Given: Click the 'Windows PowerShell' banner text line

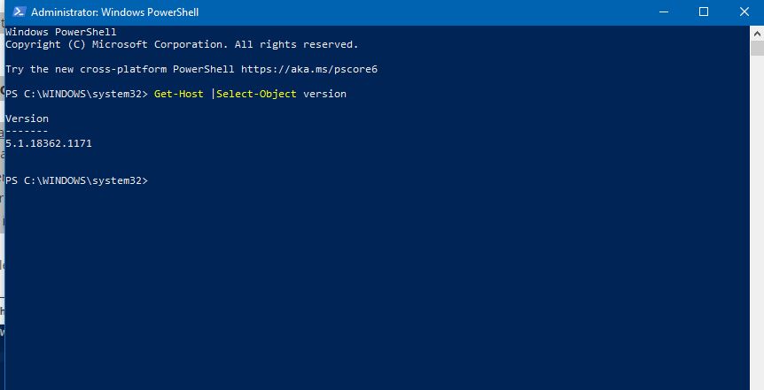Looking at the screenshot, I should (x=60, y=32).
